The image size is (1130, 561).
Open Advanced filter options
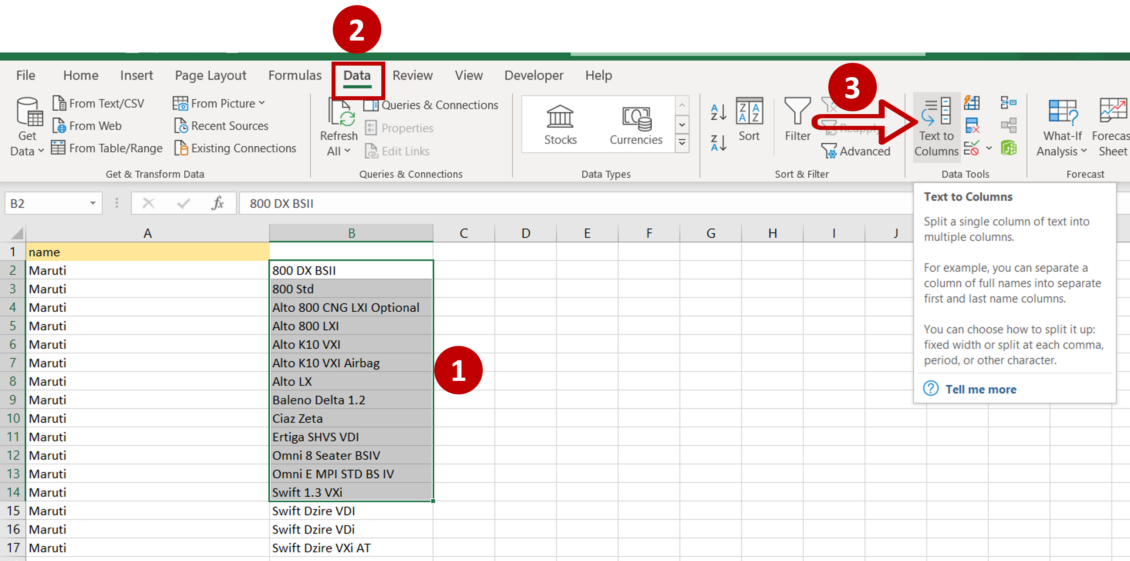[856, 151]
